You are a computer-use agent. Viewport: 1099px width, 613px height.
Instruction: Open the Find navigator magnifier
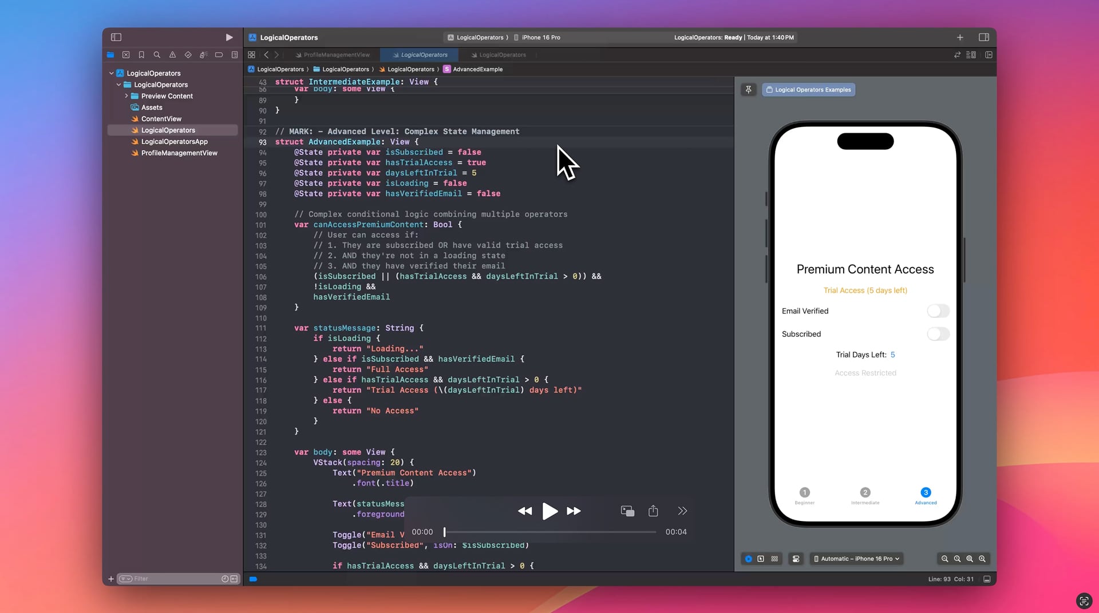157,55
